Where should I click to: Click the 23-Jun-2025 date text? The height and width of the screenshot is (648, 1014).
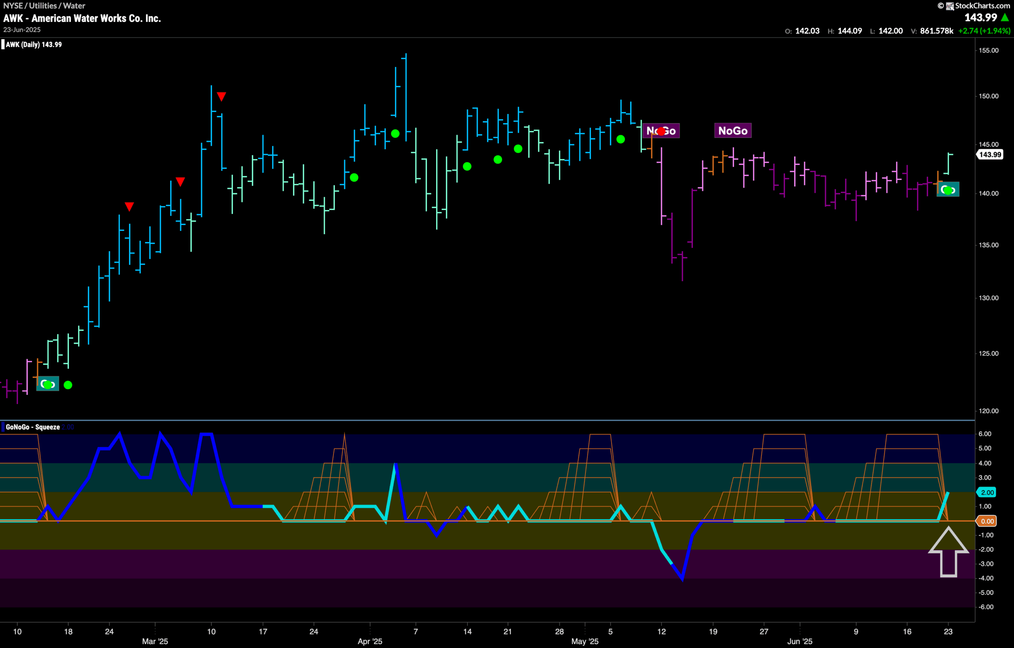pyautogui.click(x=22, y=30)
